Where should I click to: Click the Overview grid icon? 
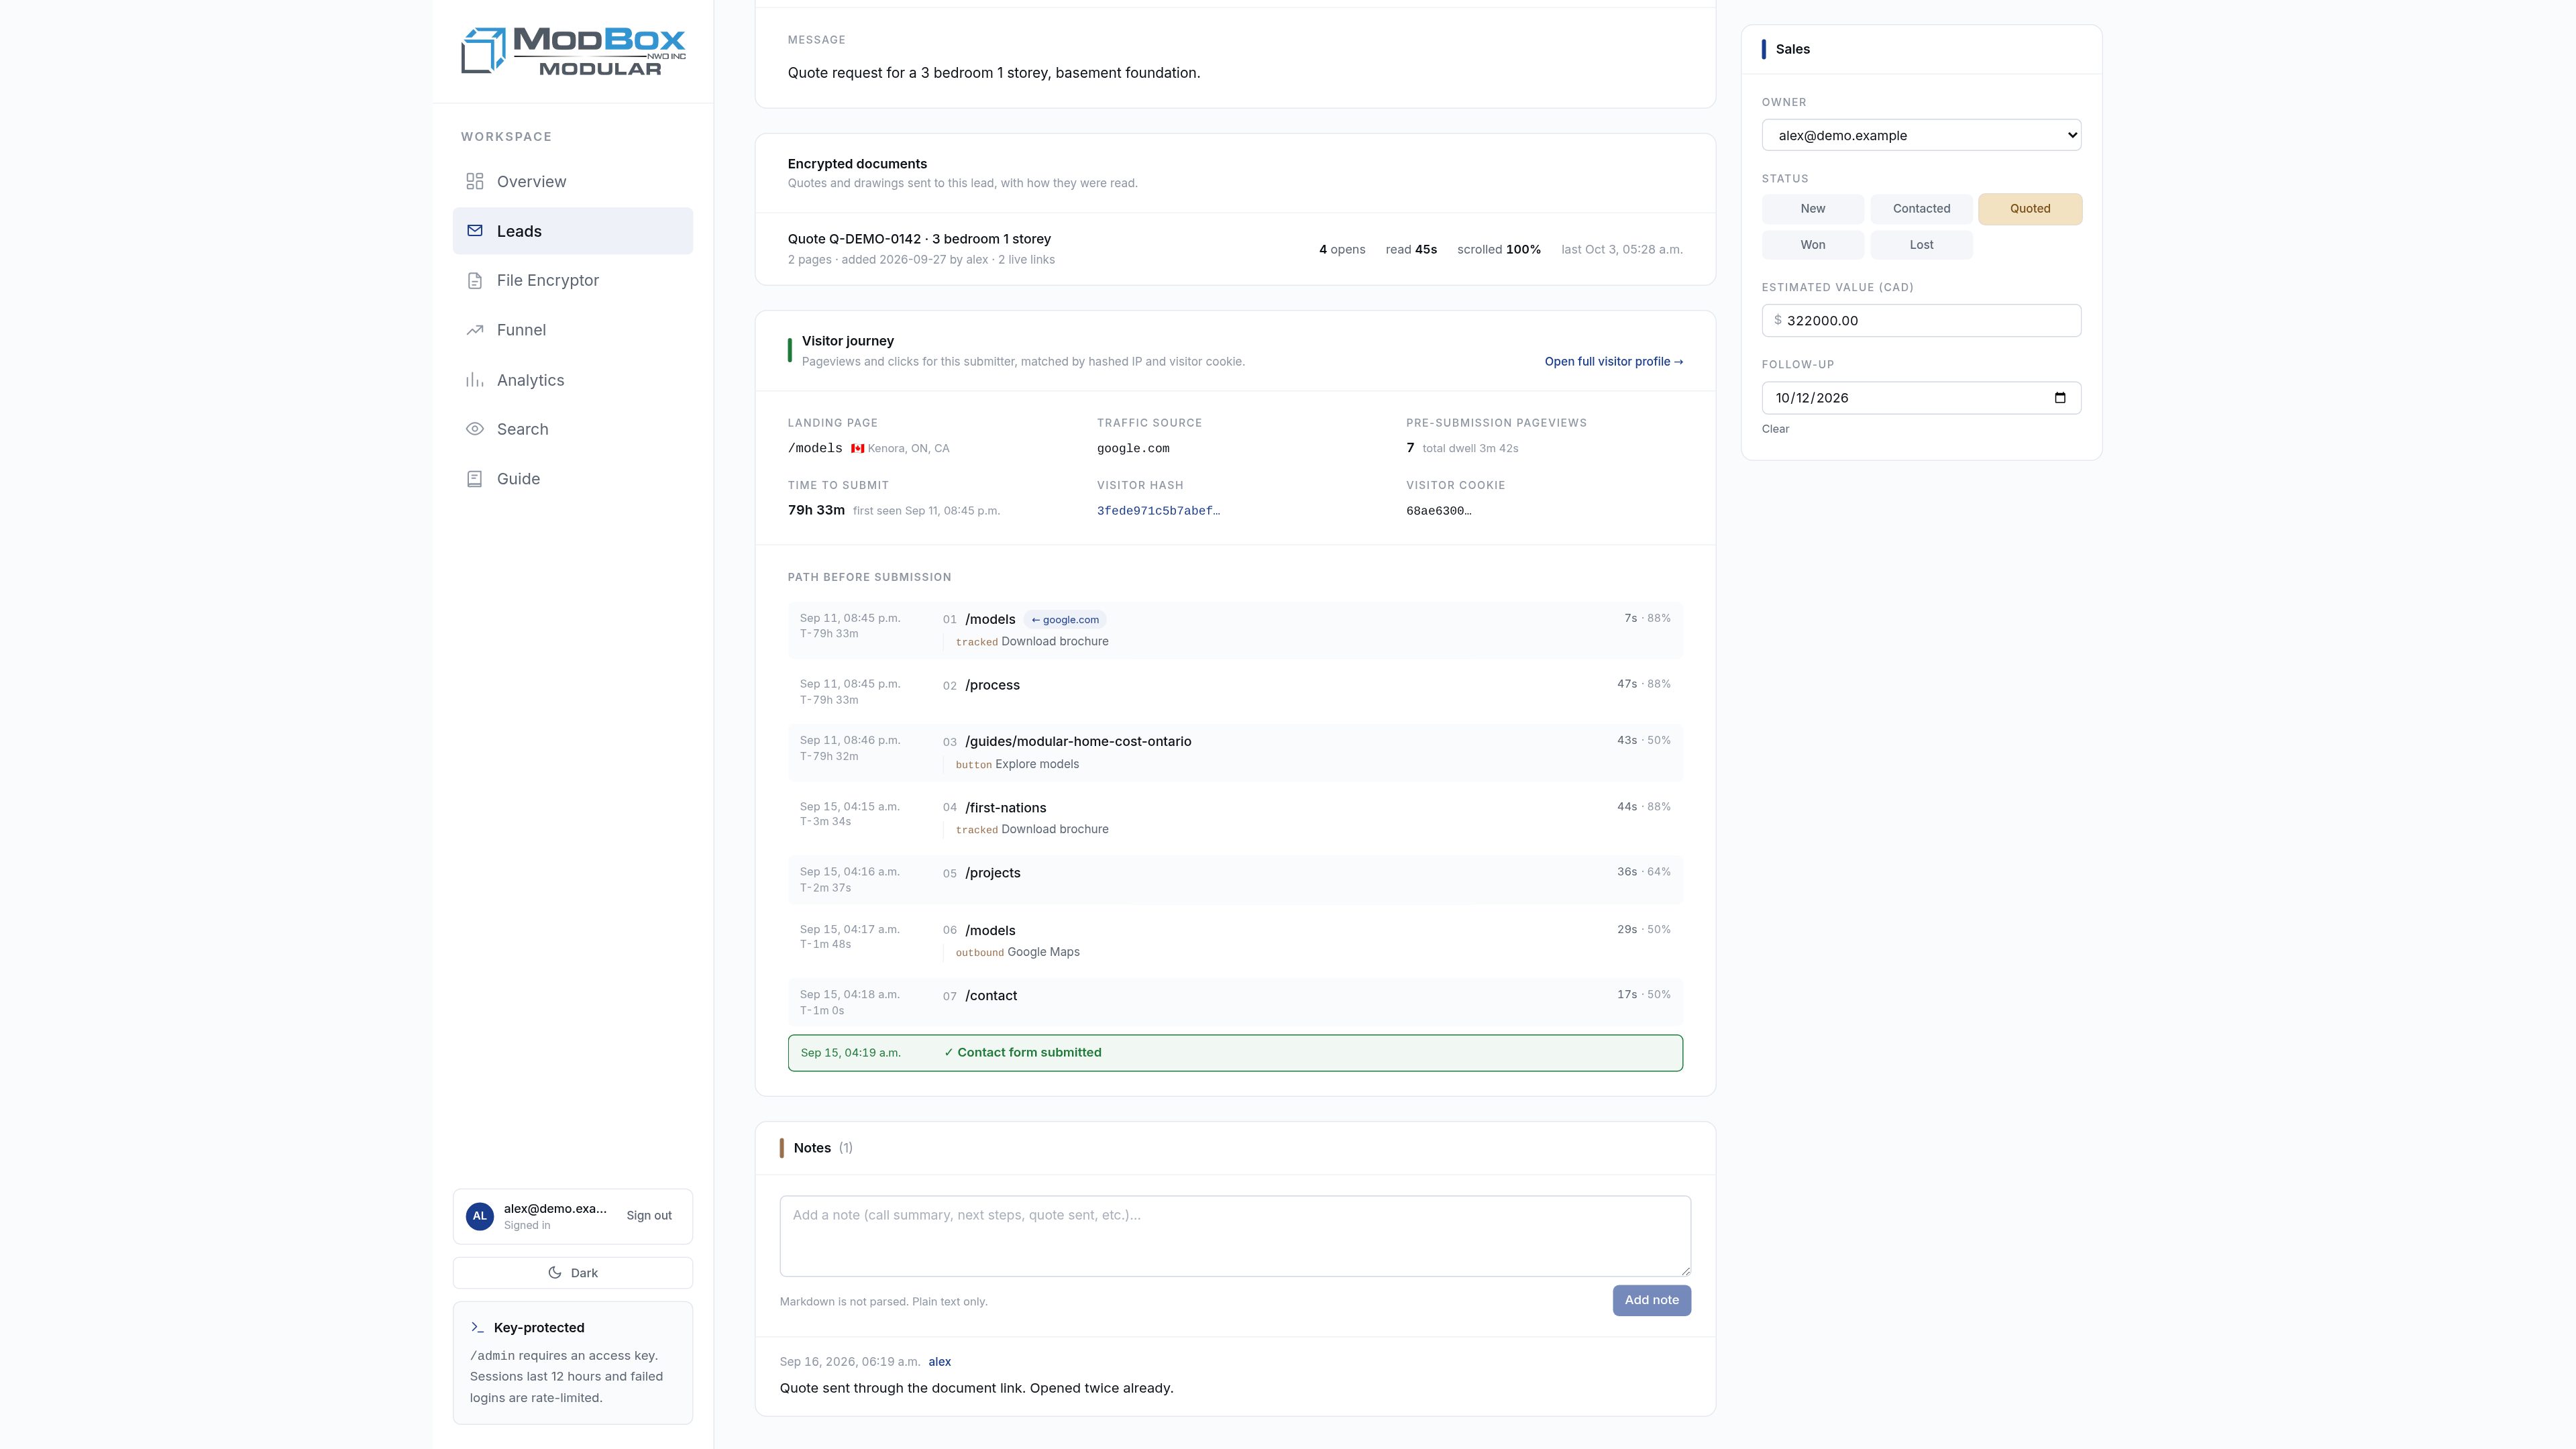click(x=475, y=181)
